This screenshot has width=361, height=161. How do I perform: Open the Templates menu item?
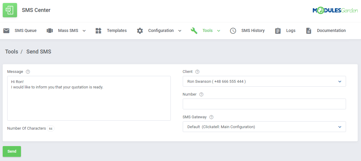click(x=117, y=30)
